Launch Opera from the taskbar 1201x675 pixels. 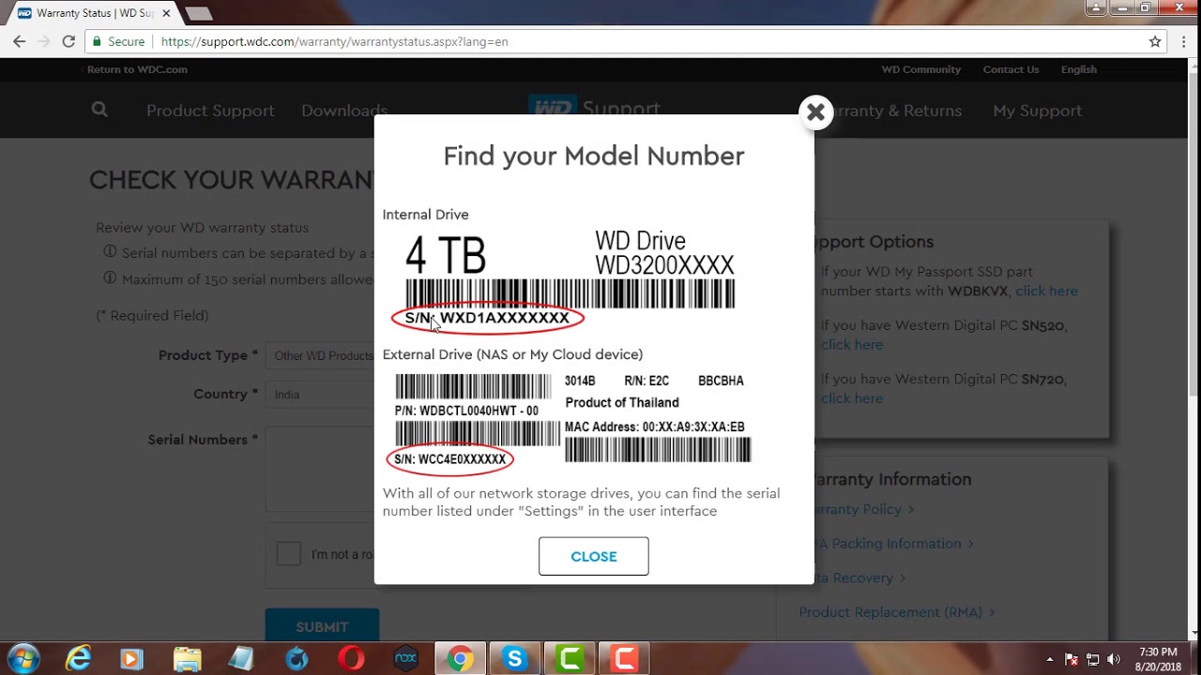[x=352, y=659]
